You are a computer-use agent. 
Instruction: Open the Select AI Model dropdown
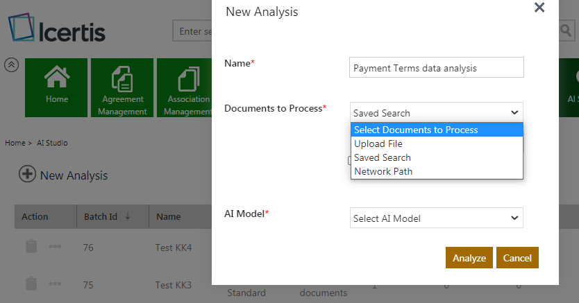coord(436,218)
